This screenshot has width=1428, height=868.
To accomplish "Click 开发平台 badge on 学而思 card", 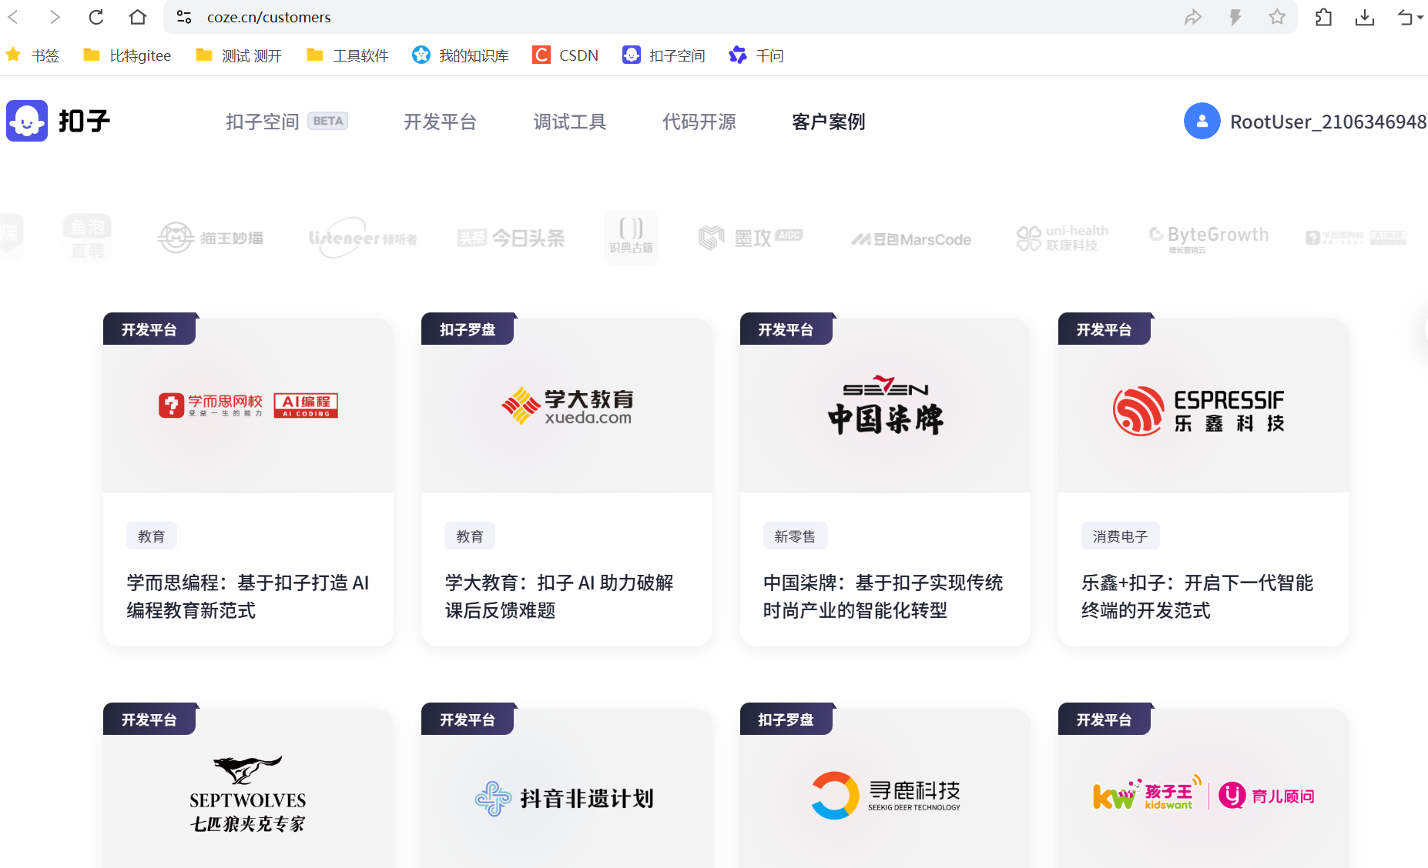I will click(149, 329).
